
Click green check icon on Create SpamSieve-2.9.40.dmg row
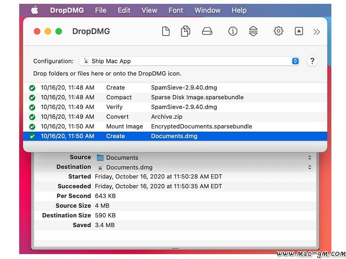coord(32,88)
